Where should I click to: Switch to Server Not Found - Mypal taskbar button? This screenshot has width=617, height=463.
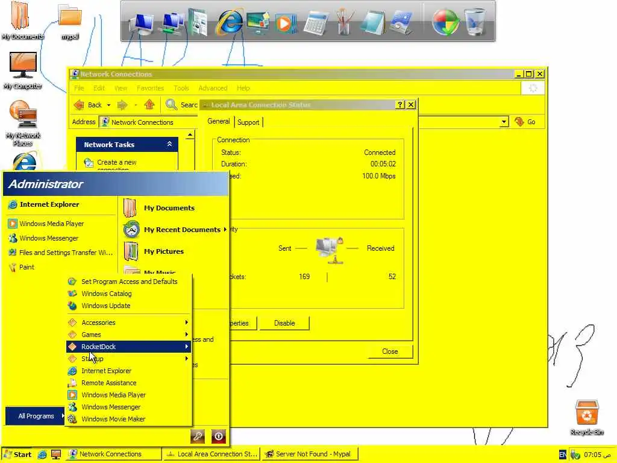pyautogui.click(x=309, y=455)
